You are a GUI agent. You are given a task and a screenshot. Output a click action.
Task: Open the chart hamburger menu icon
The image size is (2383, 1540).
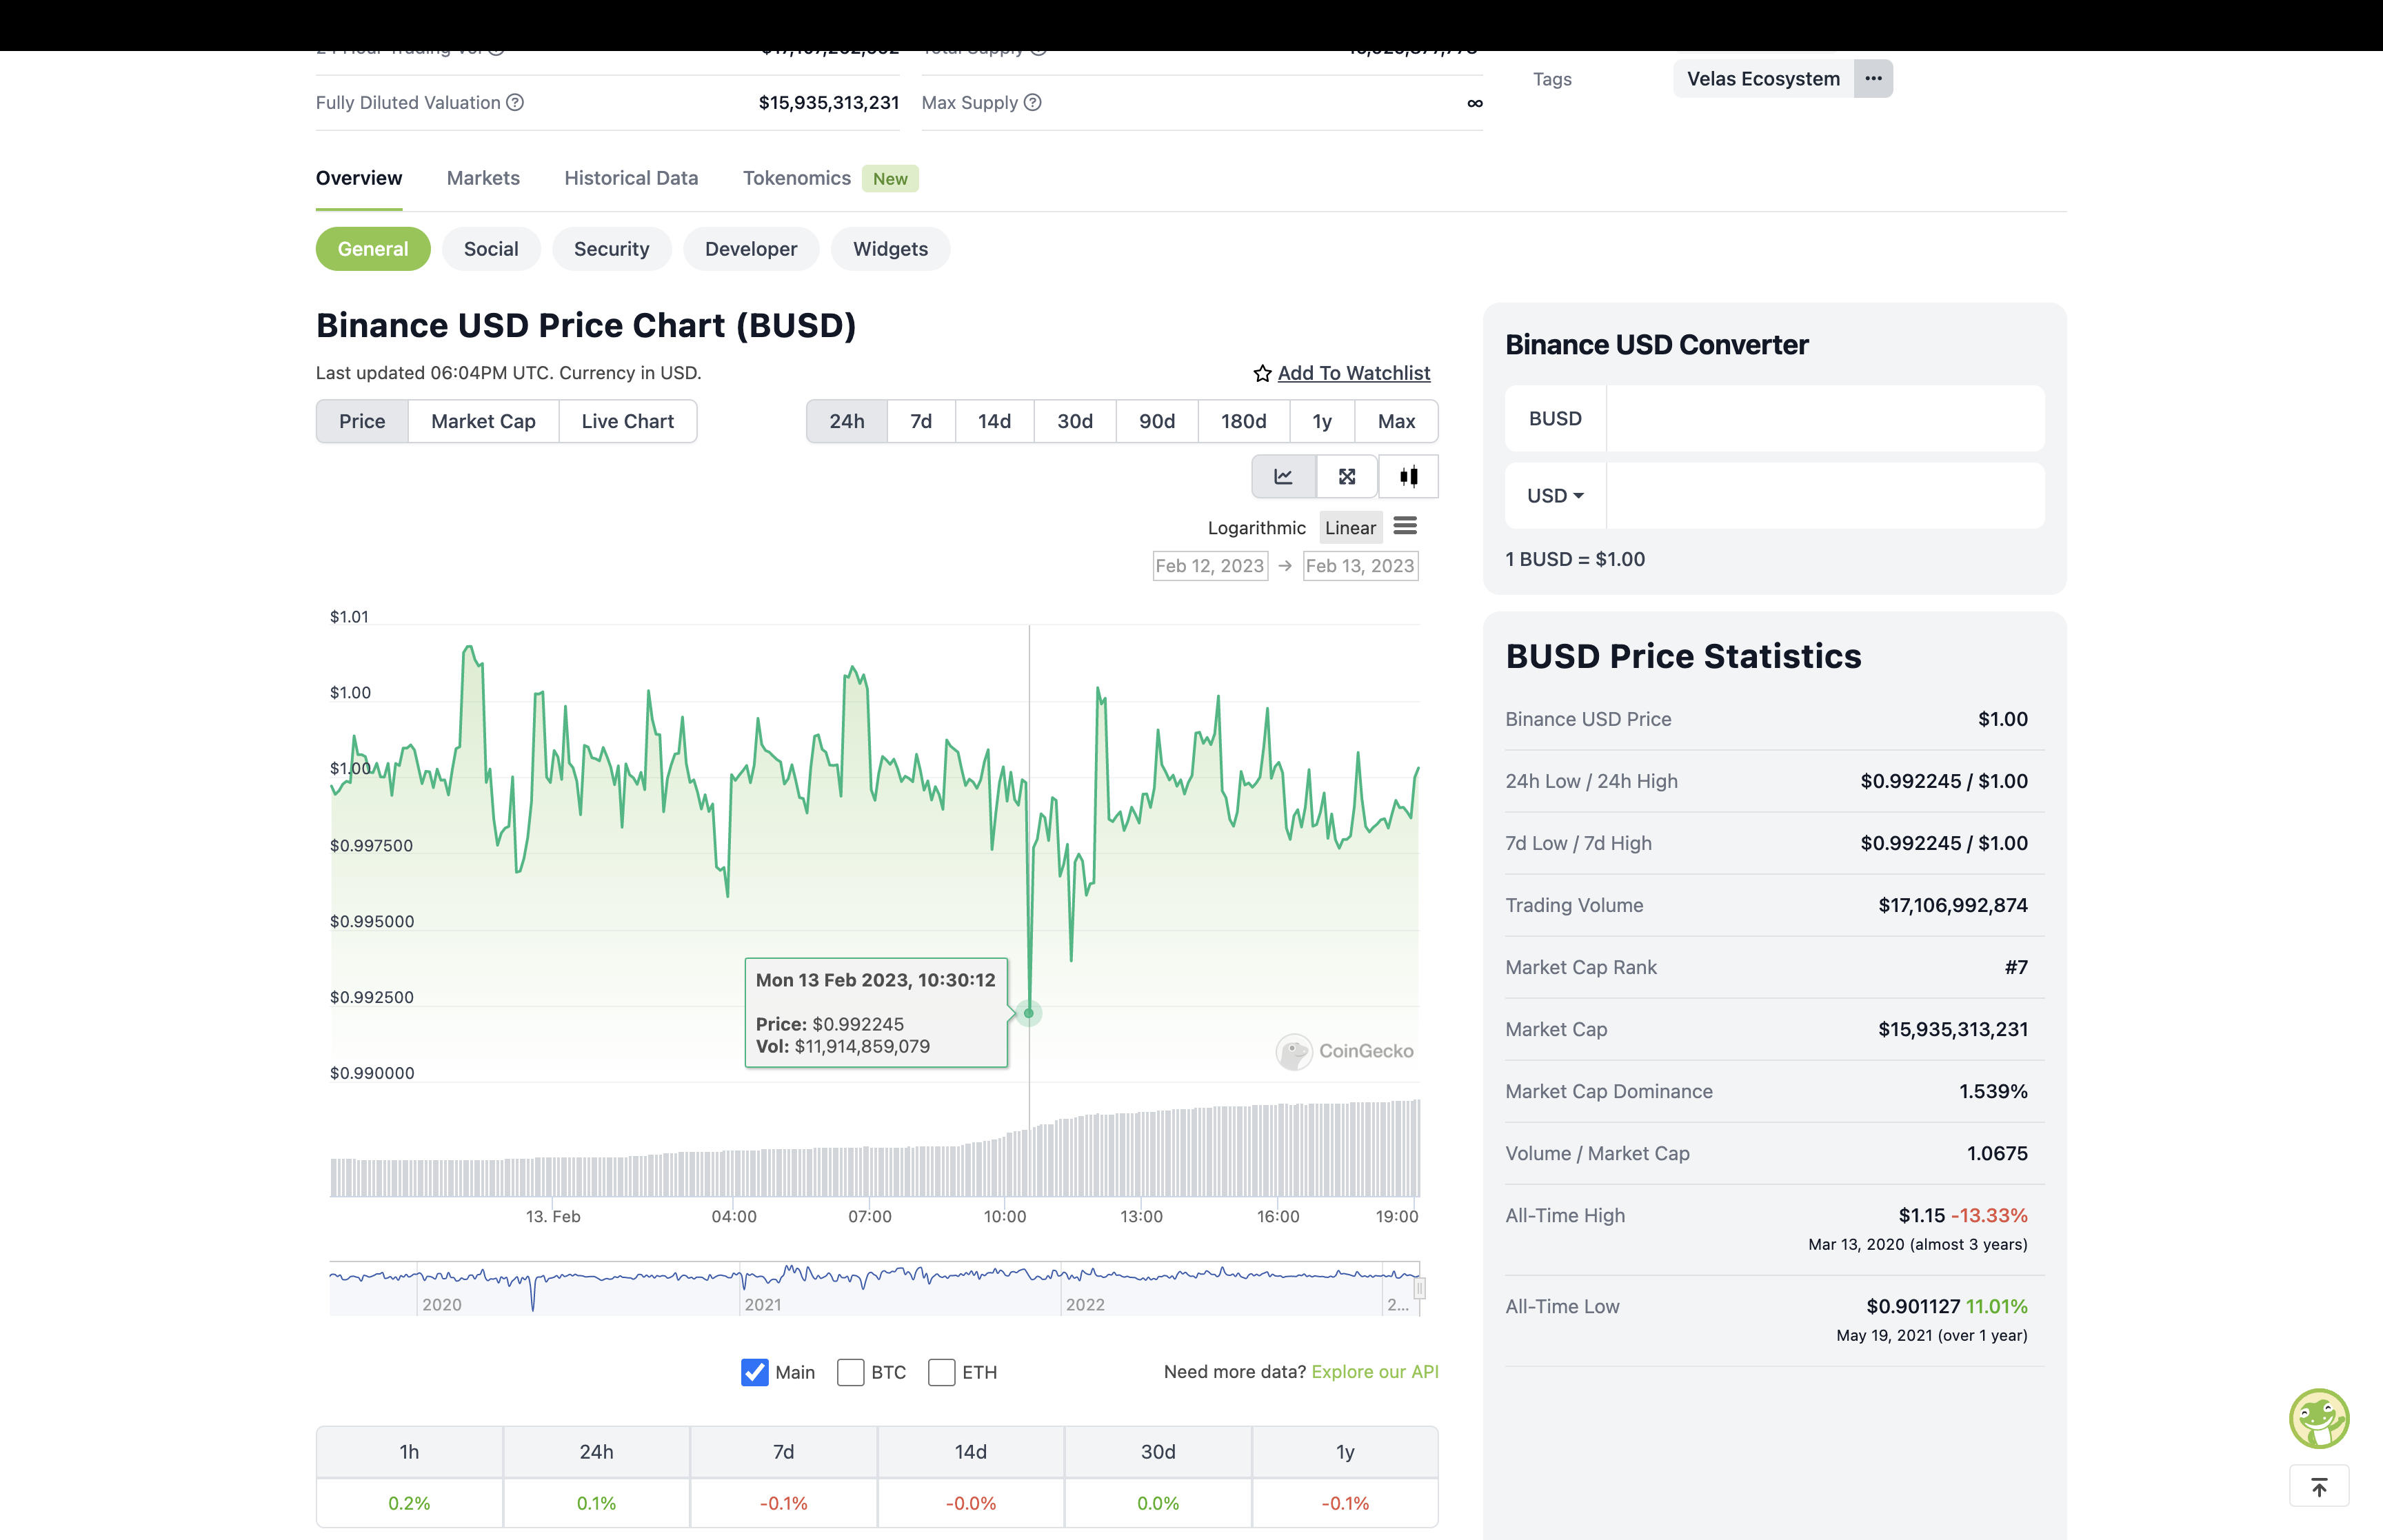pos(1405,526)
